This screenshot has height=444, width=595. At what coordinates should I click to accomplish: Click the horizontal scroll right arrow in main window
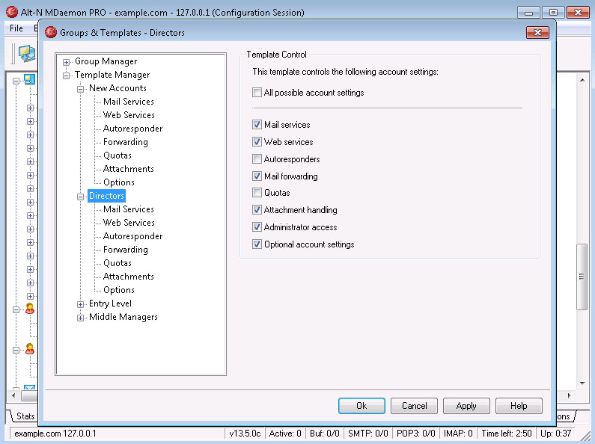click(569, 396)
